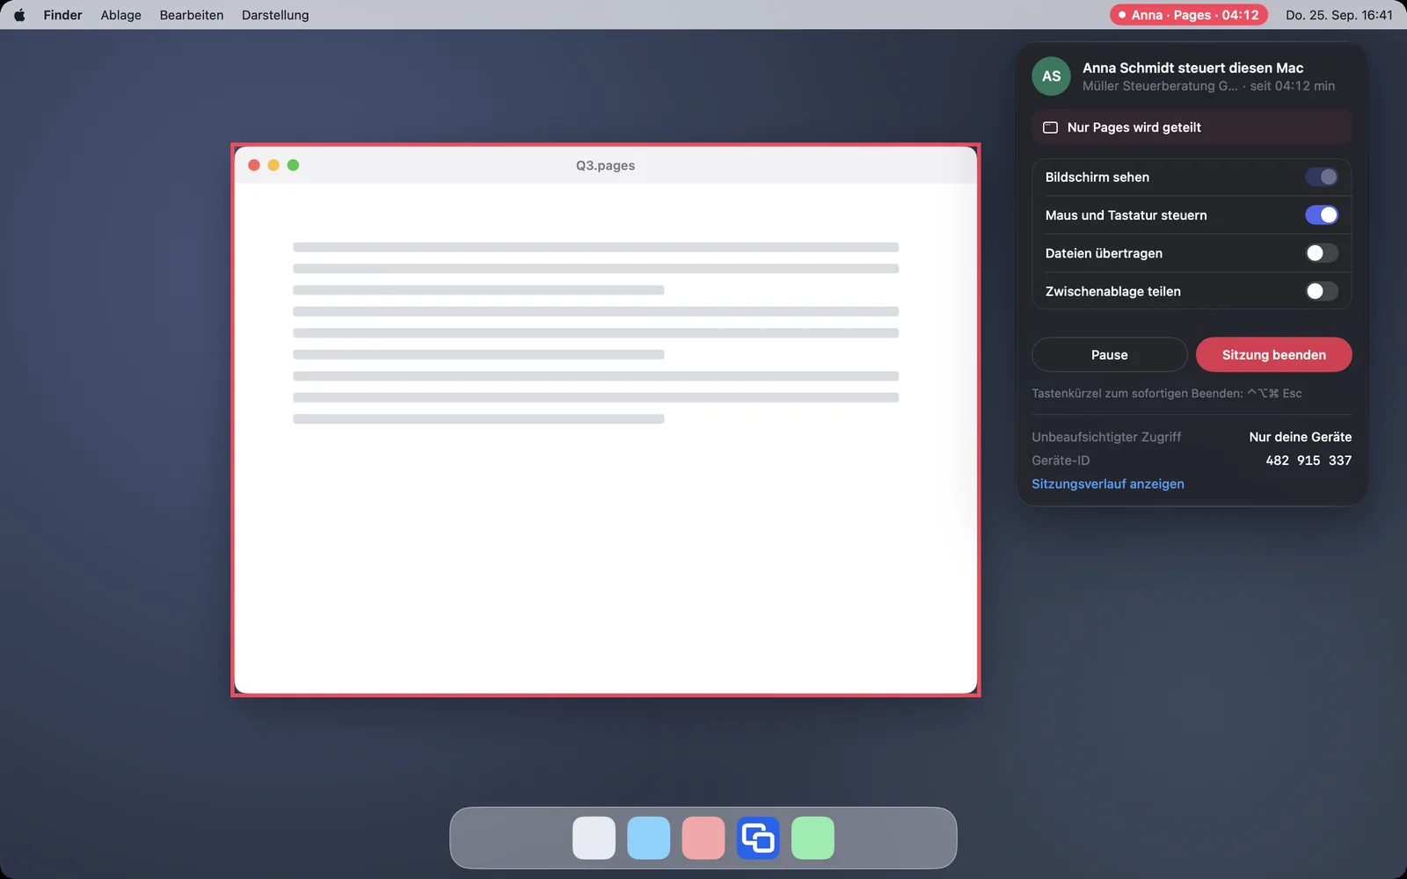This screenshot has width=1407, height=879.
Task: Close the Q3.pages window with red button
Action: click(x=254, y=165)
